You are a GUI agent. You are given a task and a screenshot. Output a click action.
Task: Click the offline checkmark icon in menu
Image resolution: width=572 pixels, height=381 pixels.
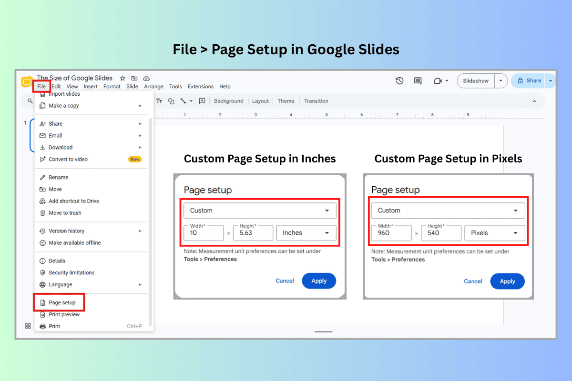point(42,243)
